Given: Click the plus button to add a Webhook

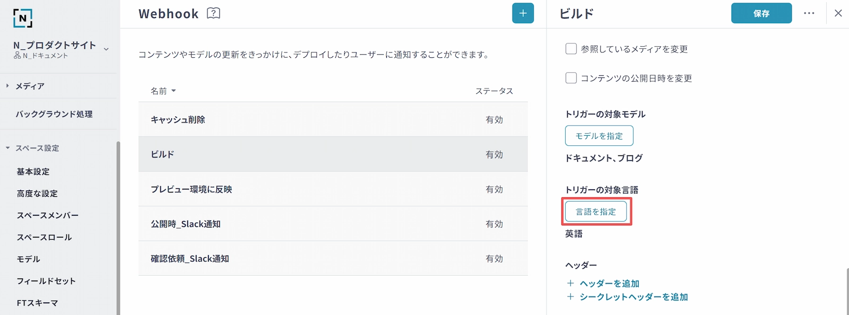Looking at the screenshot, I should [x=523, y=13].
